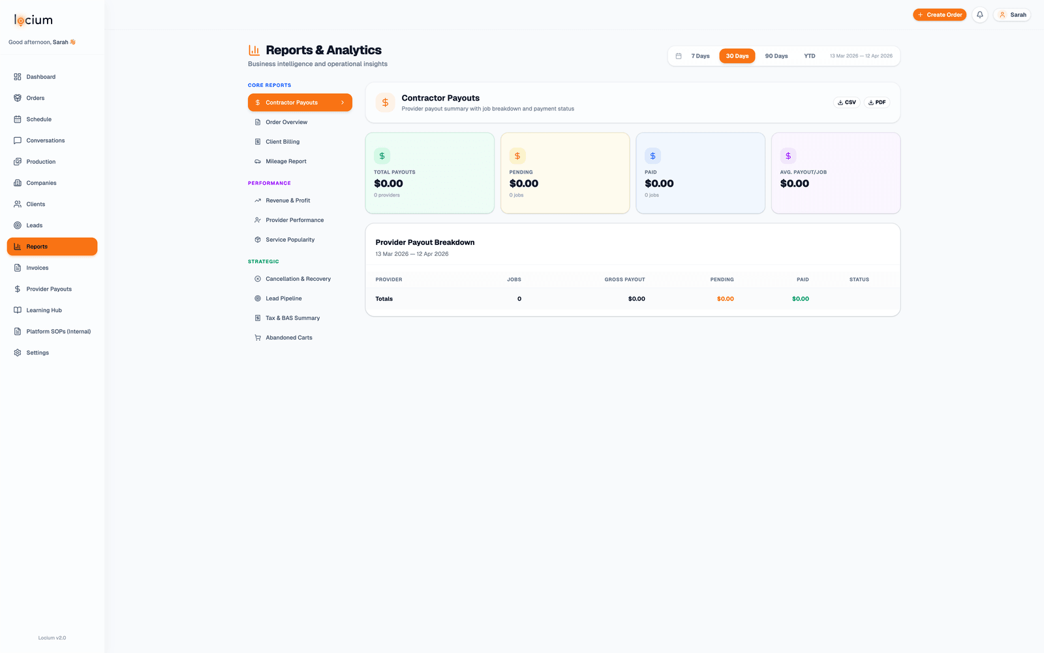Image resolution: width=1044 pixels, height=653 pixels.
Task: Open the Tax & BAS Summary report
Action: [x=300, y=318]
